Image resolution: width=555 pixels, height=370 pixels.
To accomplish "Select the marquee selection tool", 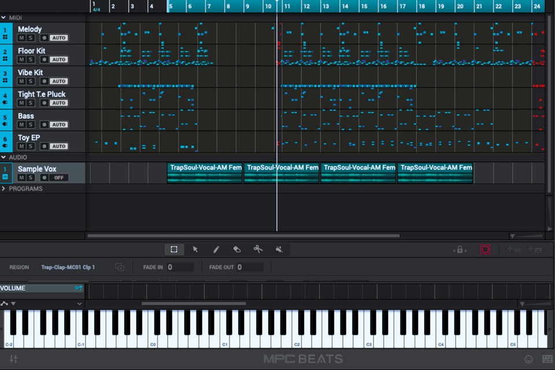I will (x=174, y=249).
